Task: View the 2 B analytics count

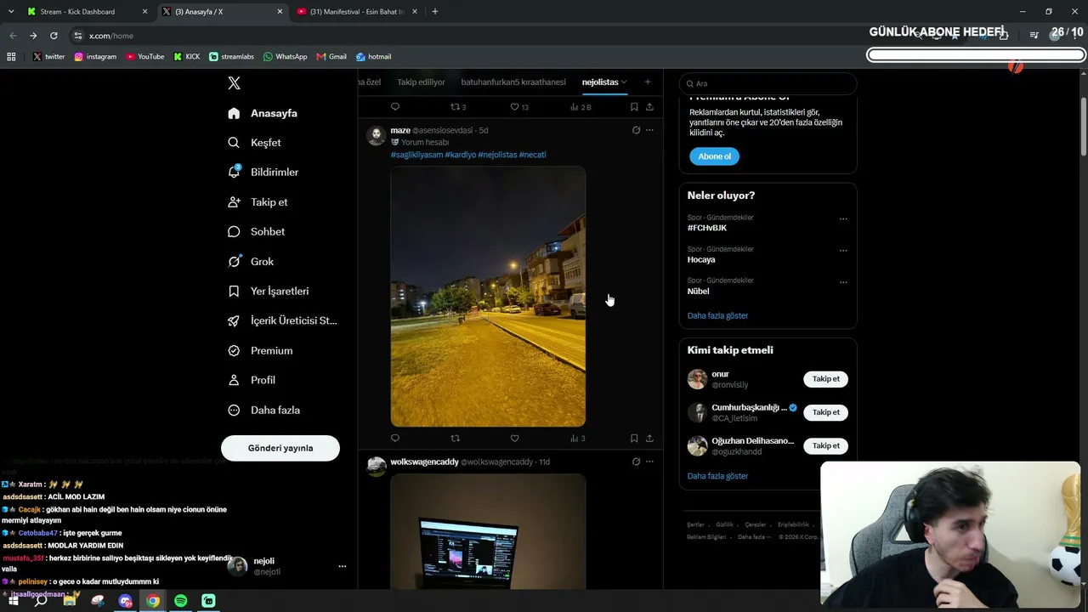Action: click(x=581, y=107)
